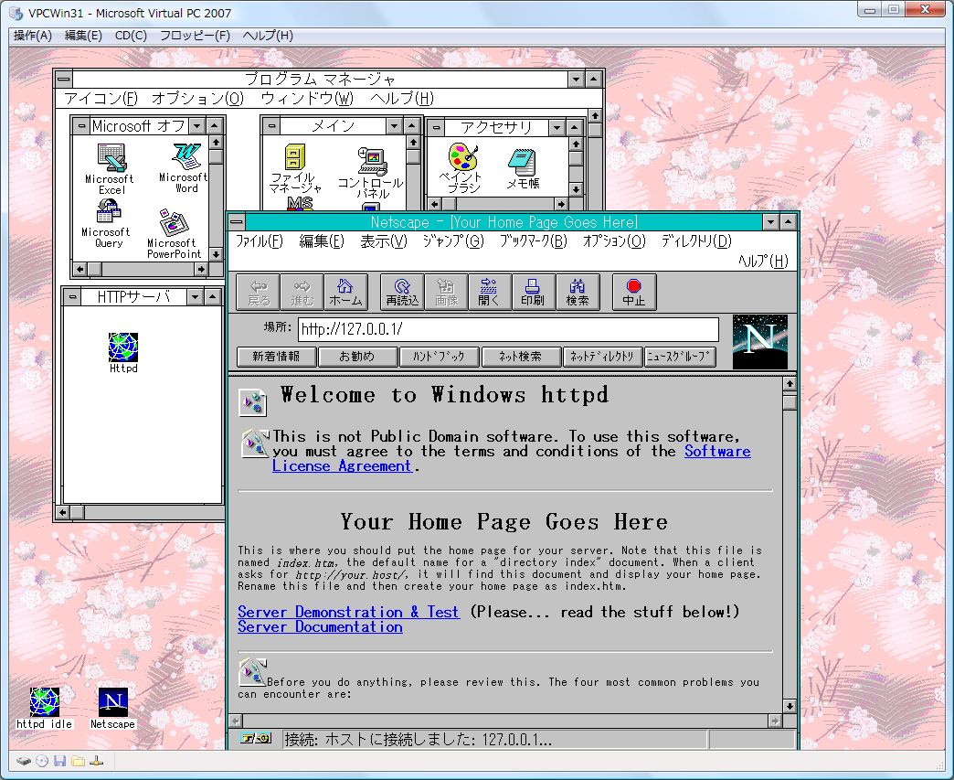The image size is (954, 780).
Task: Open the Microsoft Excel program icon
Action: click(111, 159)
